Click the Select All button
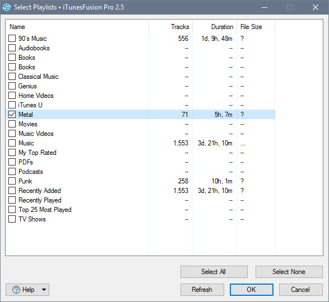The width and height of the screenshot is (329, 302). pyautogui.click(x=214, y=272)
